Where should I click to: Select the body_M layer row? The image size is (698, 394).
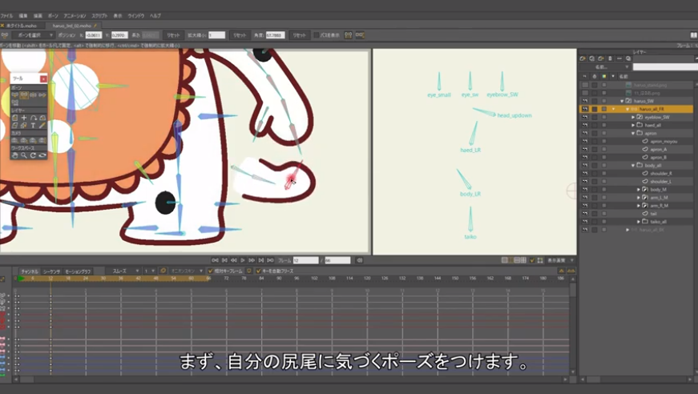636,190
